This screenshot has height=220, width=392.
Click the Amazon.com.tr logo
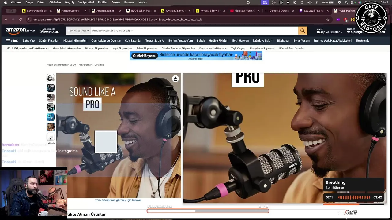click(21, 31)
